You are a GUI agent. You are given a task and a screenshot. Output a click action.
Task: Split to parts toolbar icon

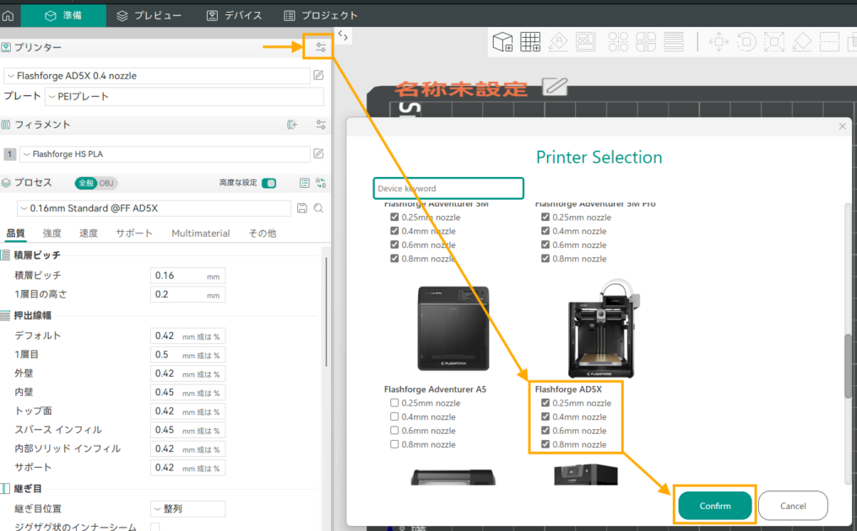[645, 41]
